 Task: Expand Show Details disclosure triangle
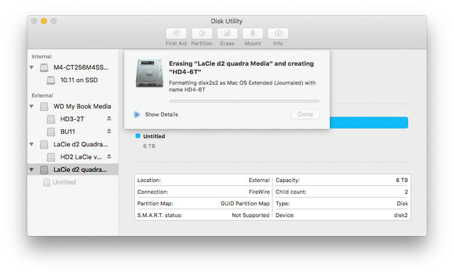pyautogui.click(x=137, y=115)
